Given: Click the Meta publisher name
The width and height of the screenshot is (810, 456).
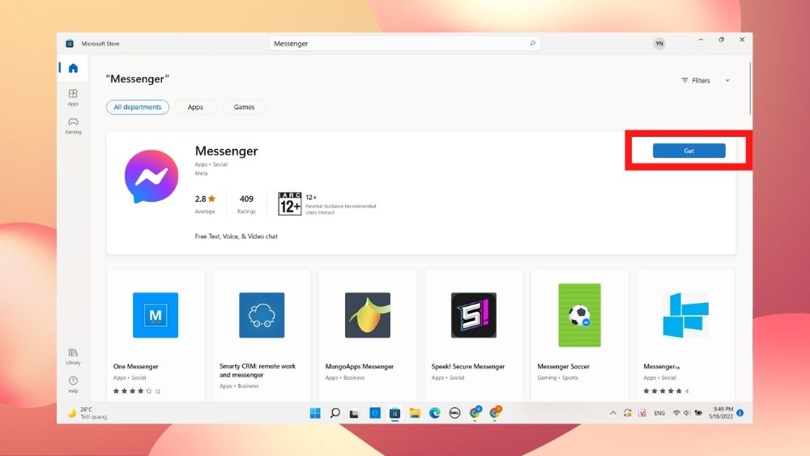Looking at the screenshot, I should pos(201,173).
